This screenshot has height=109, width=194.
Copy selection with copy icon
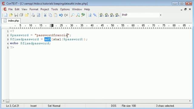[50, 15]
